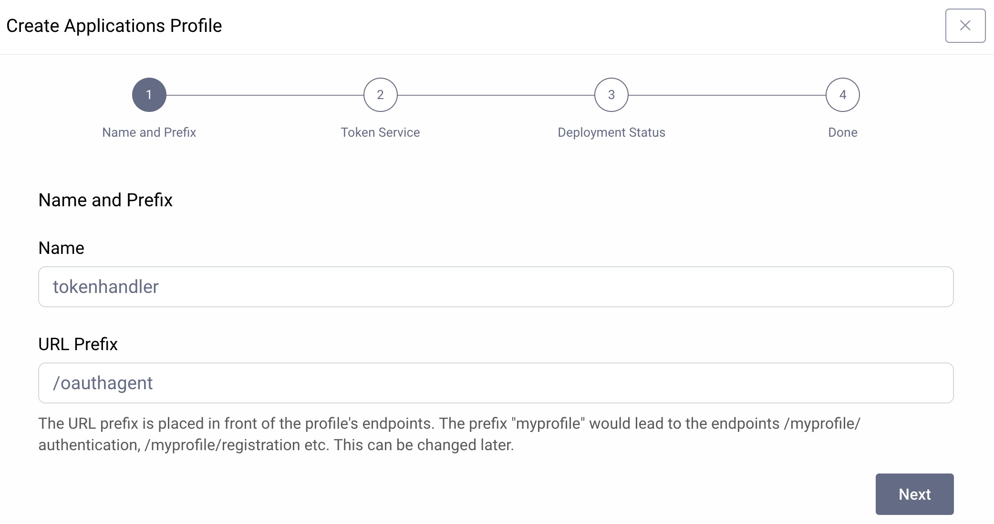The width and height of the screenshot is (994, 524).
Task: Click the 'Name' field label
Action: tap(61, 247)
